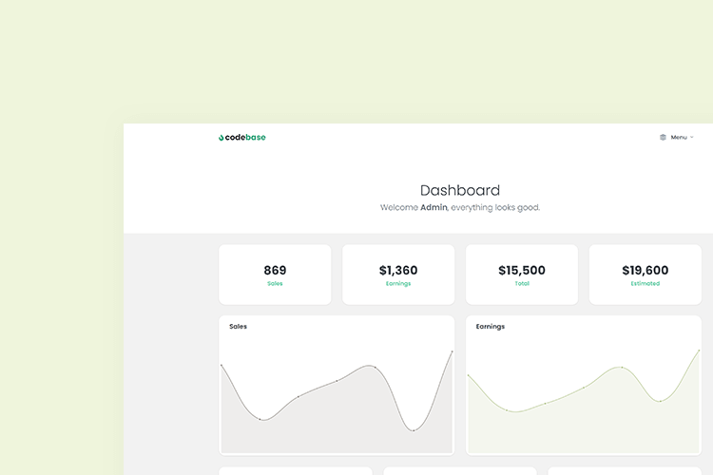Click the green Estimated label under $19,600
Screen dimensions: 713x475
(x=645, y=283)
